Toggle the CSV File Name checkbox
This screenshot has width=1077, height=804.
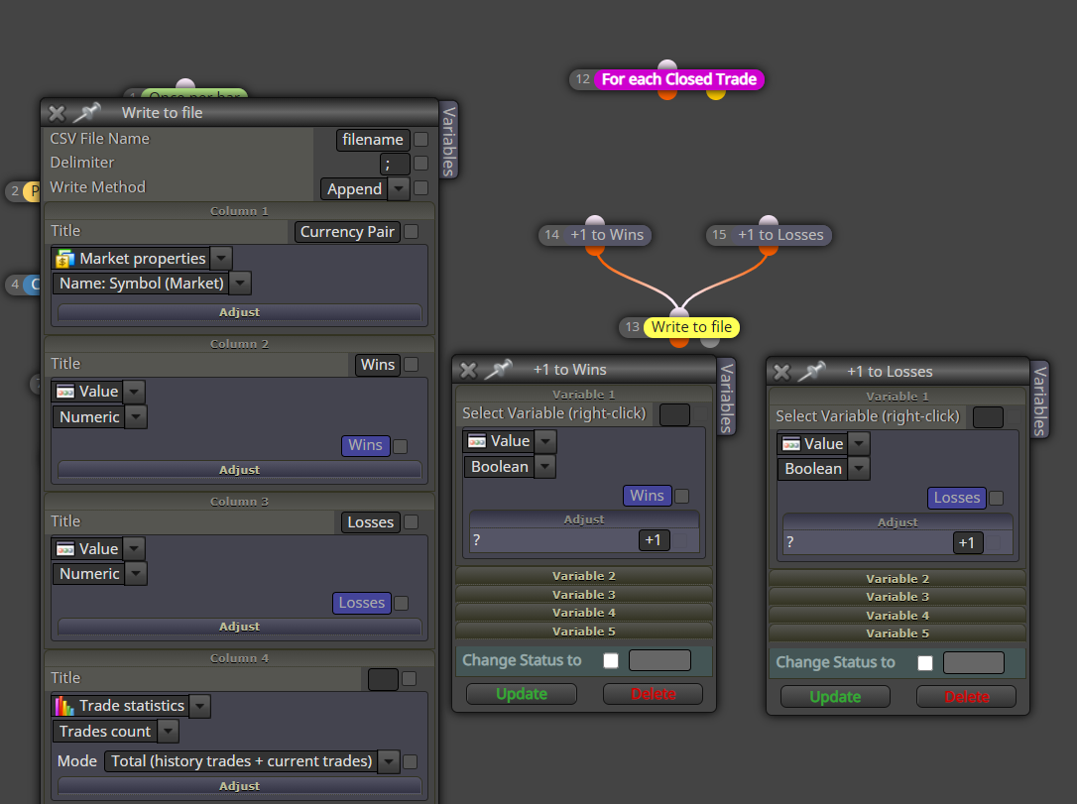[421, 140]
